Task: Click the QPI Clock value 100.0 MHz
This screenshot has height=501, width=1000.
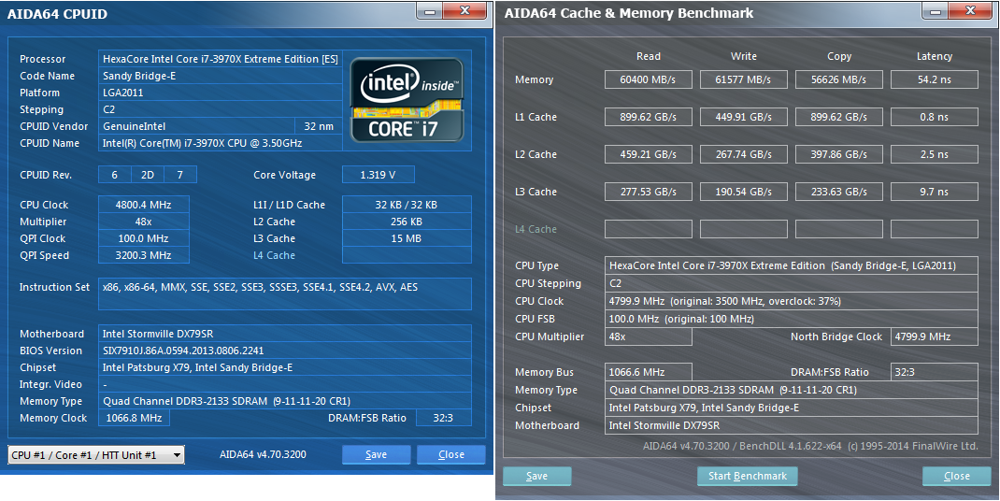Action: (x=144, y=238)
